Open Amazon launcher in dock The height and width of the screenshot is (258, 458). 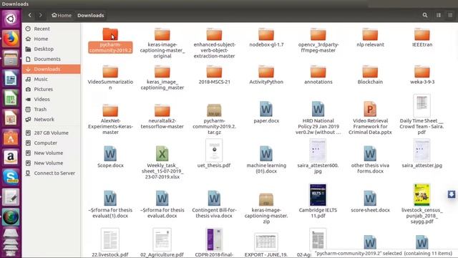tap(11, 158)
